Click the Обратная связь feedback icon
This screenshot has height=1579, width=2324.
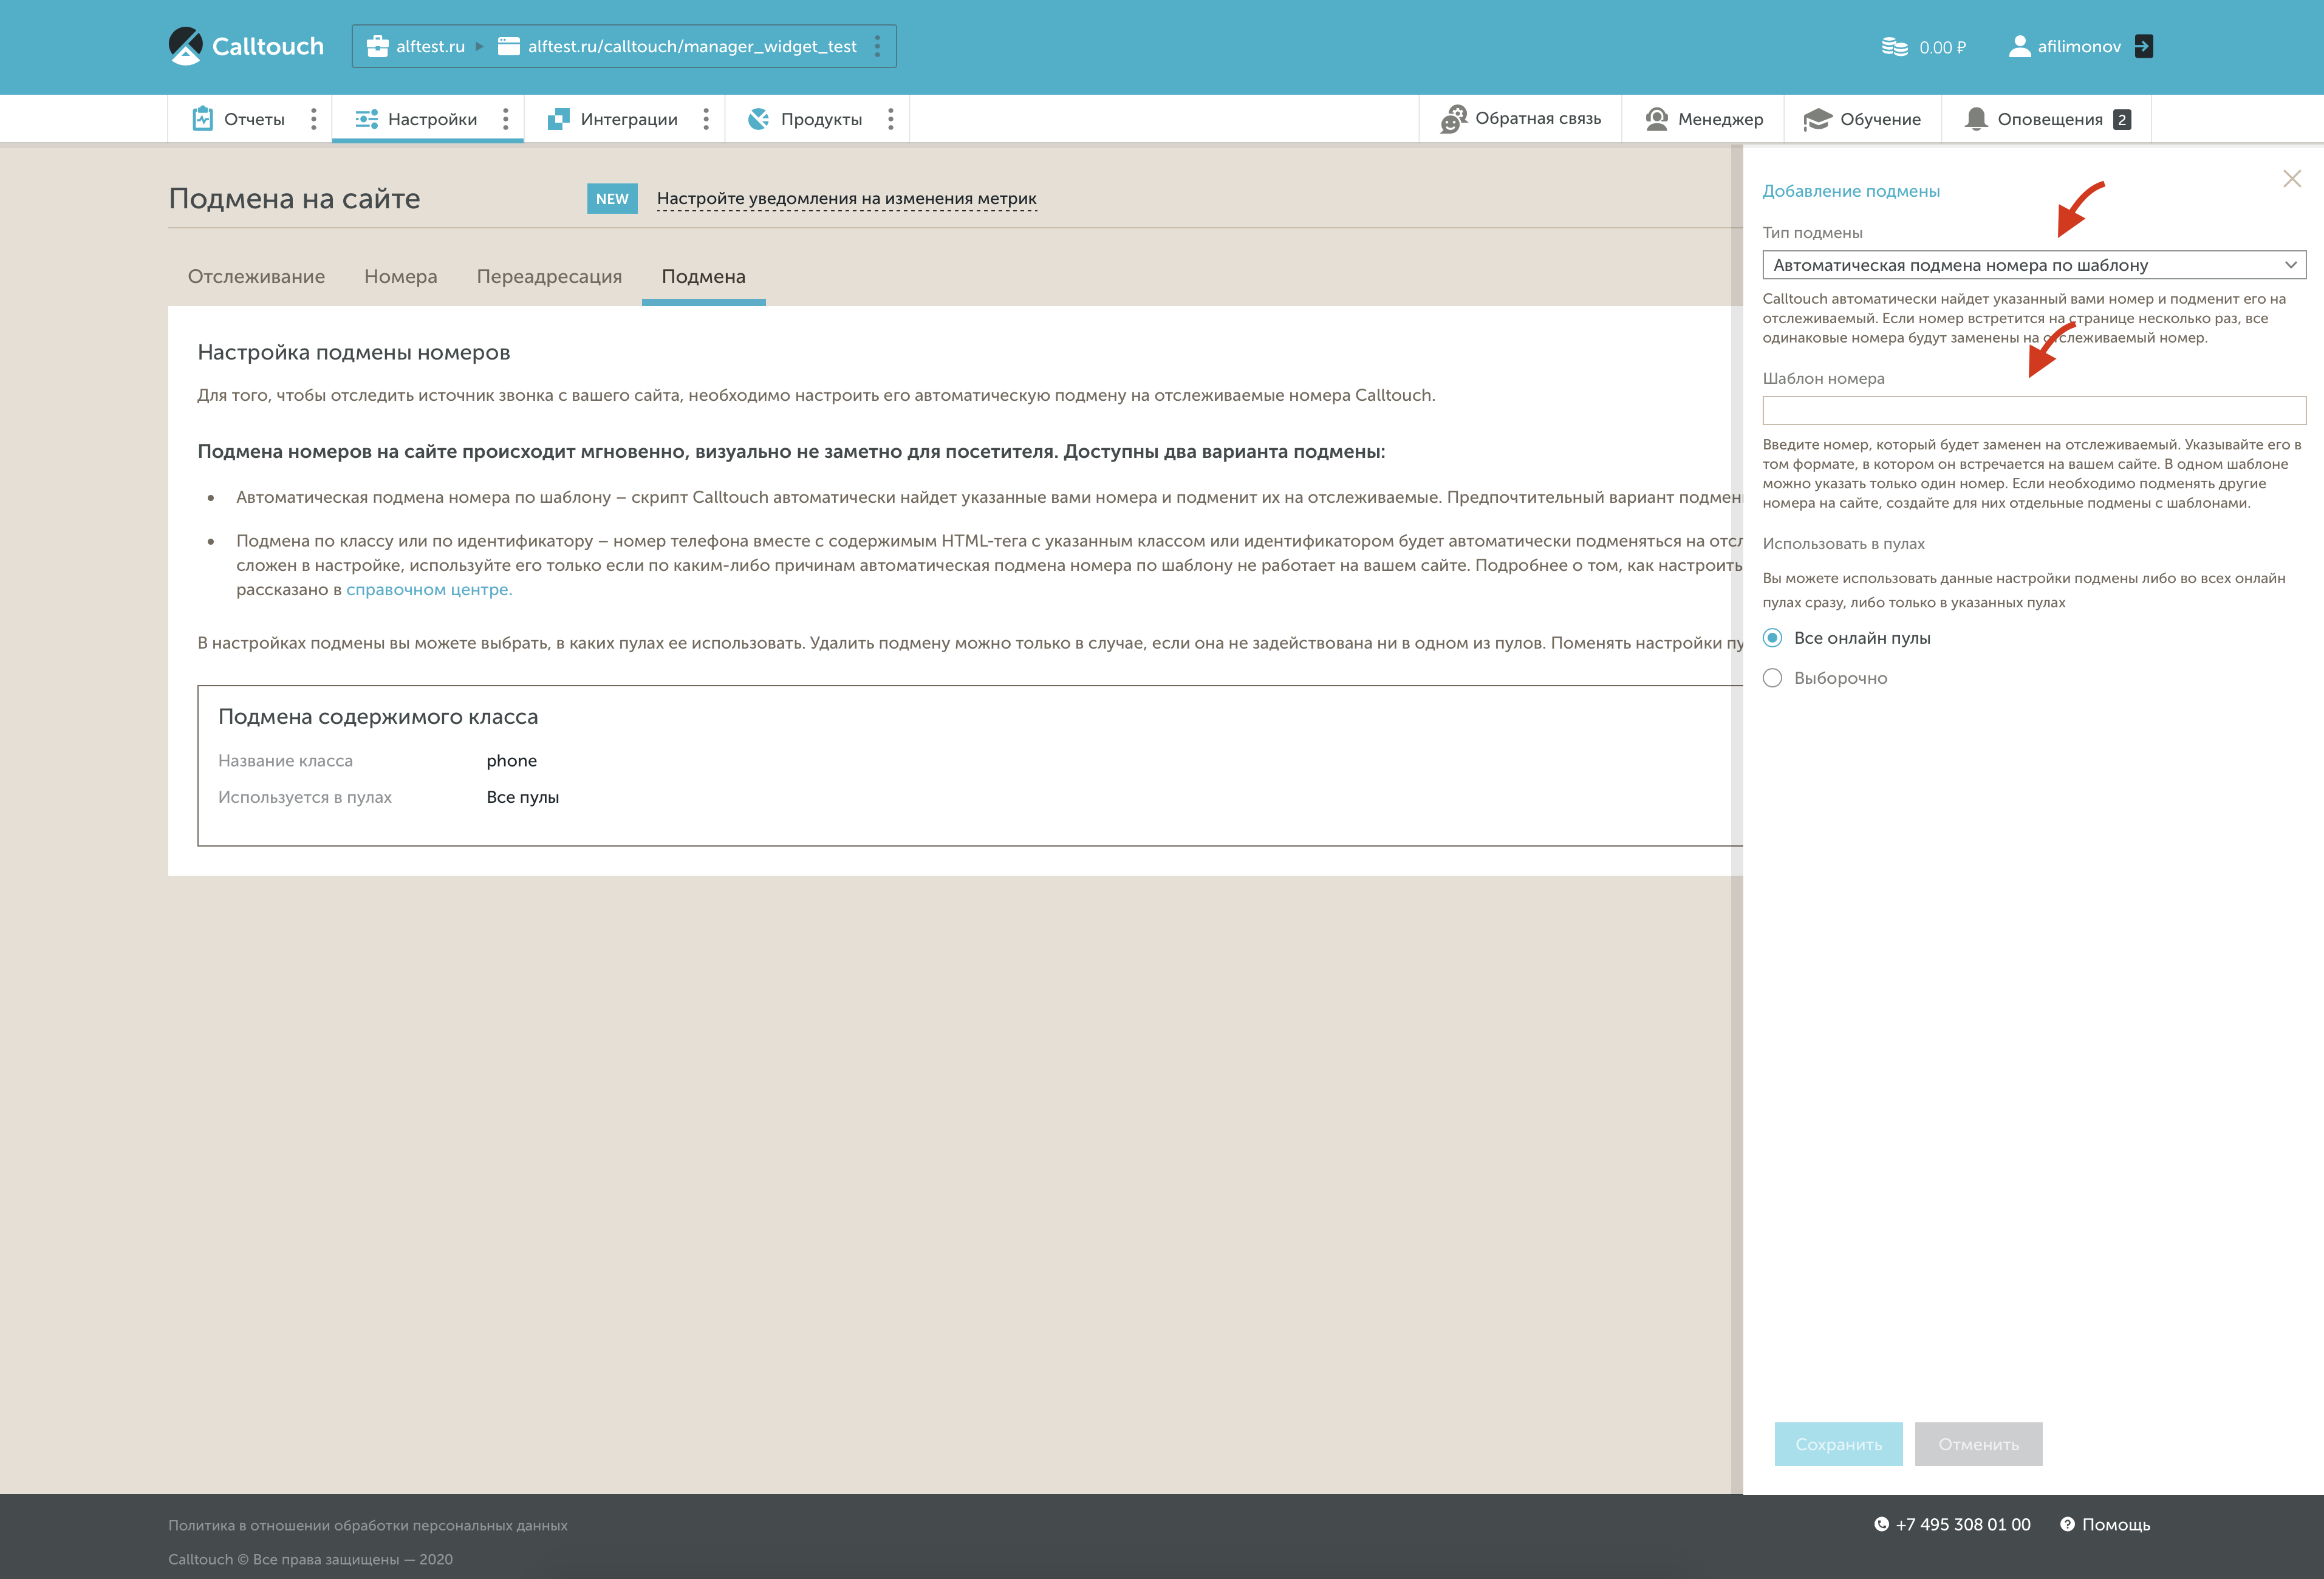coord(1453,119)
